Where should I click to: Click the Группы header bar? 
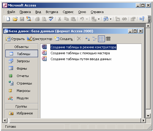pos(22,106)
